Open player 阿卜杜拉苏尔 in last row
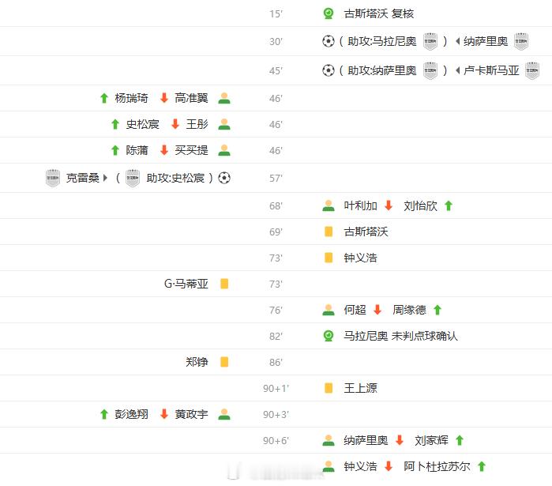Viewport: 552px width, 486px height. click(x=437, y=466)
